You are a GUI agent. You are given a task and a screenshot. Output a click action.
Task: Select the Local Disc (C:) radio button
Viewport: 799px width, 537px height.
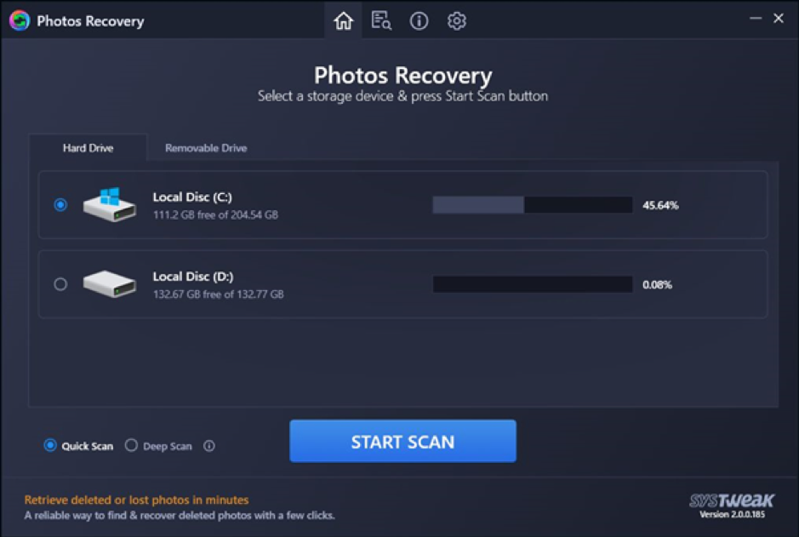(60, 205)
